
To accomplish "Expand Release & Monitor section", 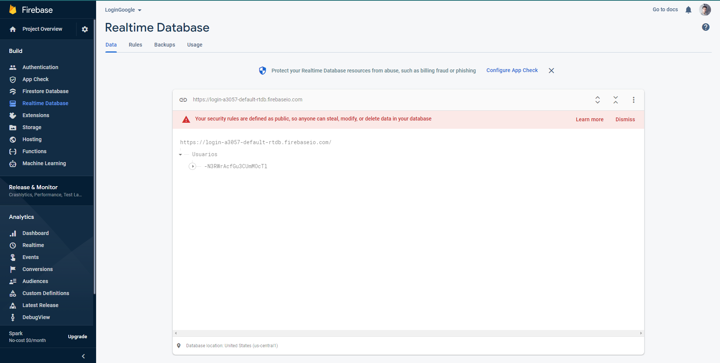I will coord(47,191).
